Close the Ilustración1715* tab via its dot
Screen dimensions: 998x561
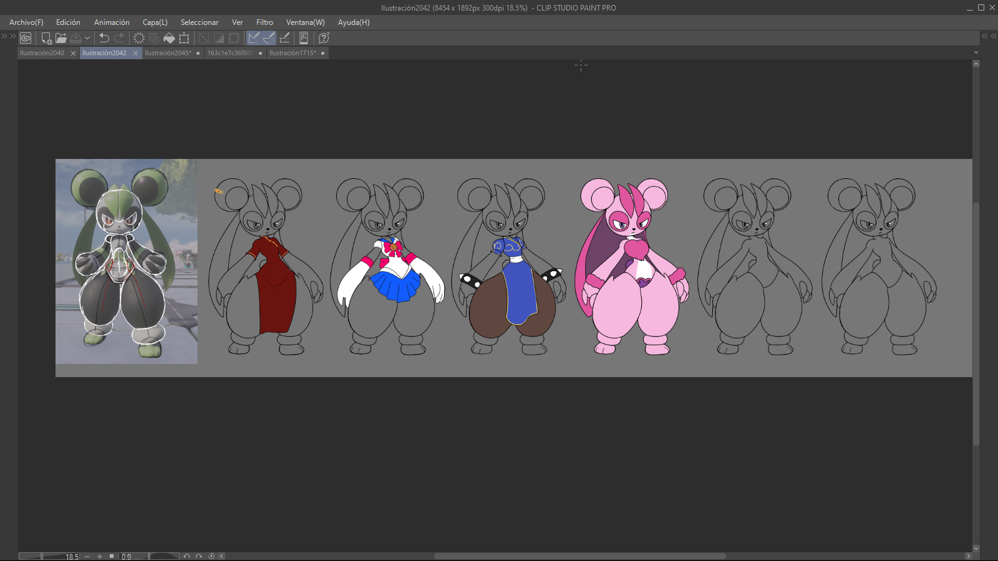pyautogui.click(x=323, y=54)
